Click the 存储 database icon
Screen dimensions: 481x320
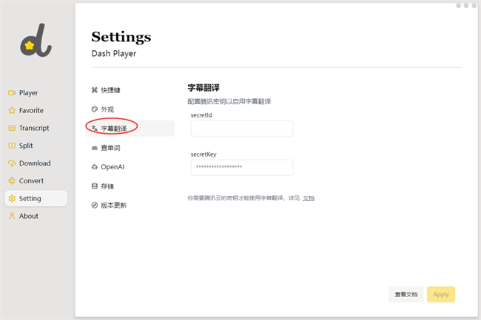pyautogui.click(x=95, y=186)
